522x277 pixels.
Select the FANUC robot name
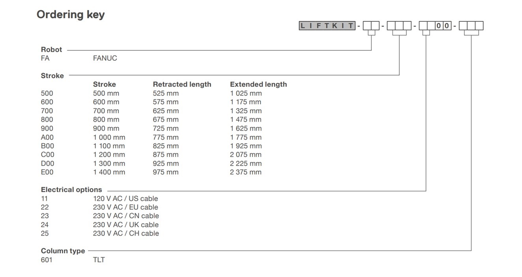point(105,58)
